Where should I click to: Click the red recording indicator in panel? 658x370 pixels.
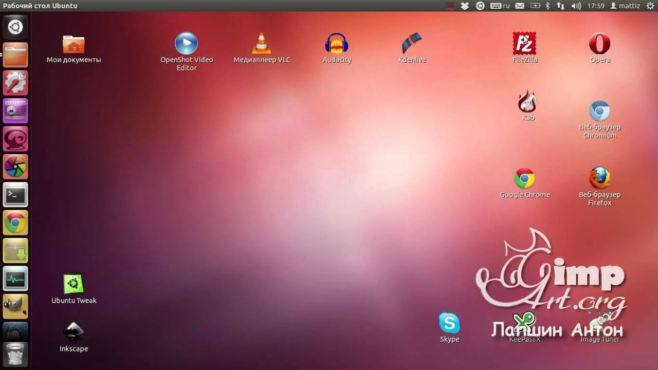pyautogui.click(x=450, y=6)
